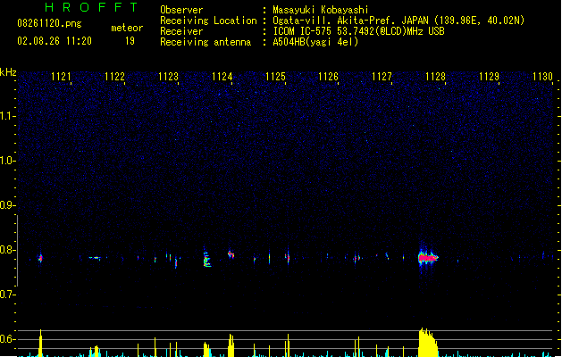Click the Receiving antenna label

click(206, 42)
